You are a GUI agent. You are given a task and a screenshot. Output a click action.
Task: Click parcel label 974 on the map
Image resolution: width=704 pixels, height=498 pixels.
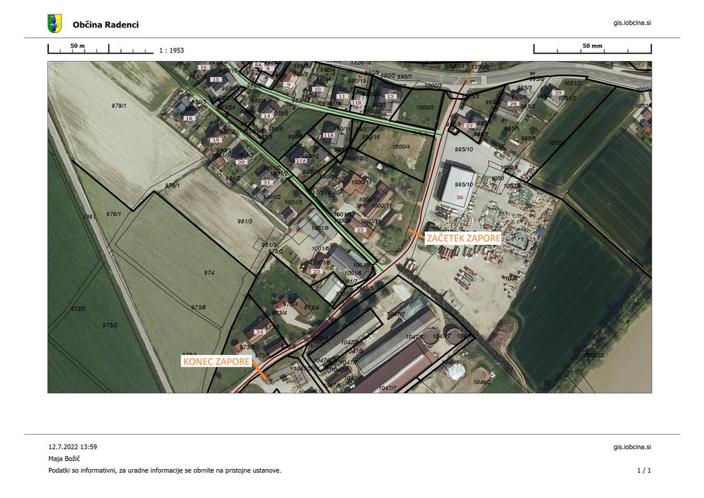coord(209,273)
